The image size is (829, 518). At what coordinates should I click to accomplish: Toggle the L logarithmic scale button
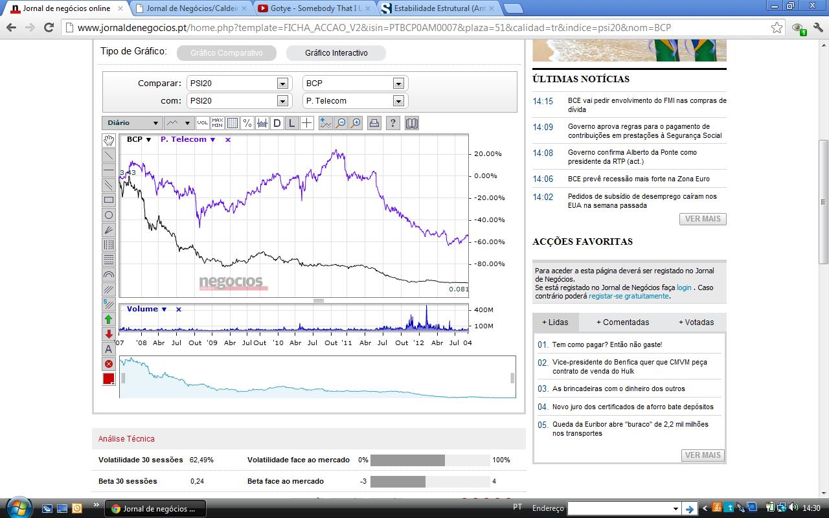click(x=292, y=123)
